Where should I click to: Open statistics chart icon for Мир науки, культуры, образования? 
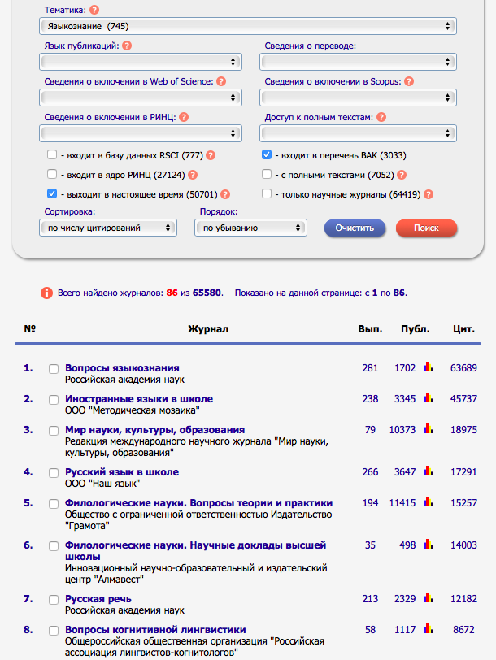pos(429,429)
